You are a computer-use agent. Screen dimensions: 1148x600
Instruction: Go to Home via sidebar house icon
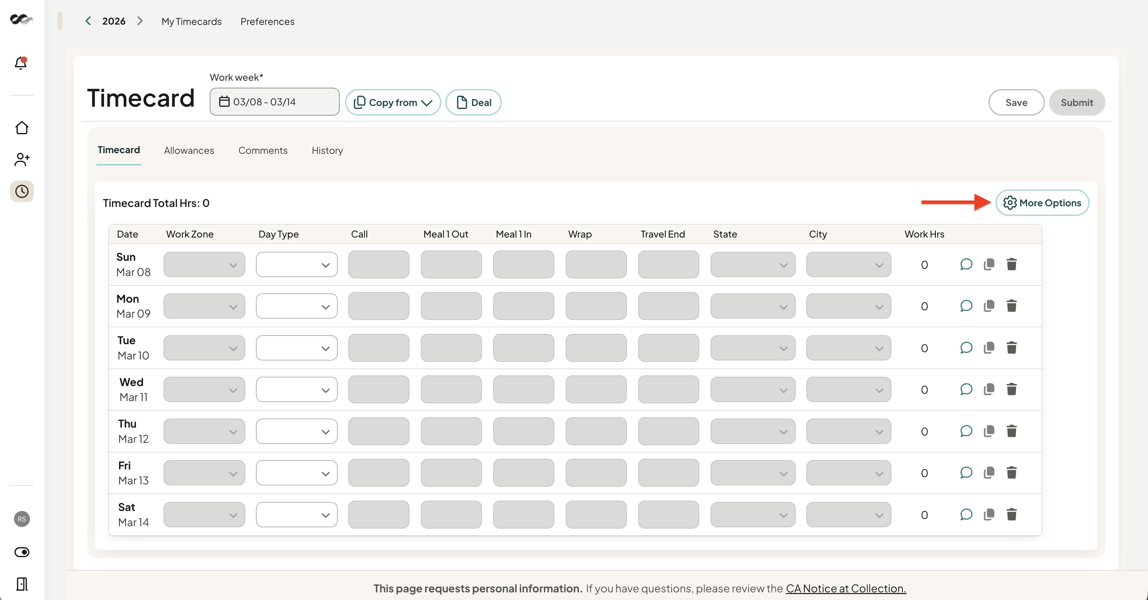coord(22,128)
